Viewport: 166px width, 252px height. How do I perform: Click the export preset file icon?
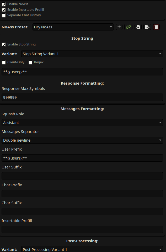click(x=147, y=27)
